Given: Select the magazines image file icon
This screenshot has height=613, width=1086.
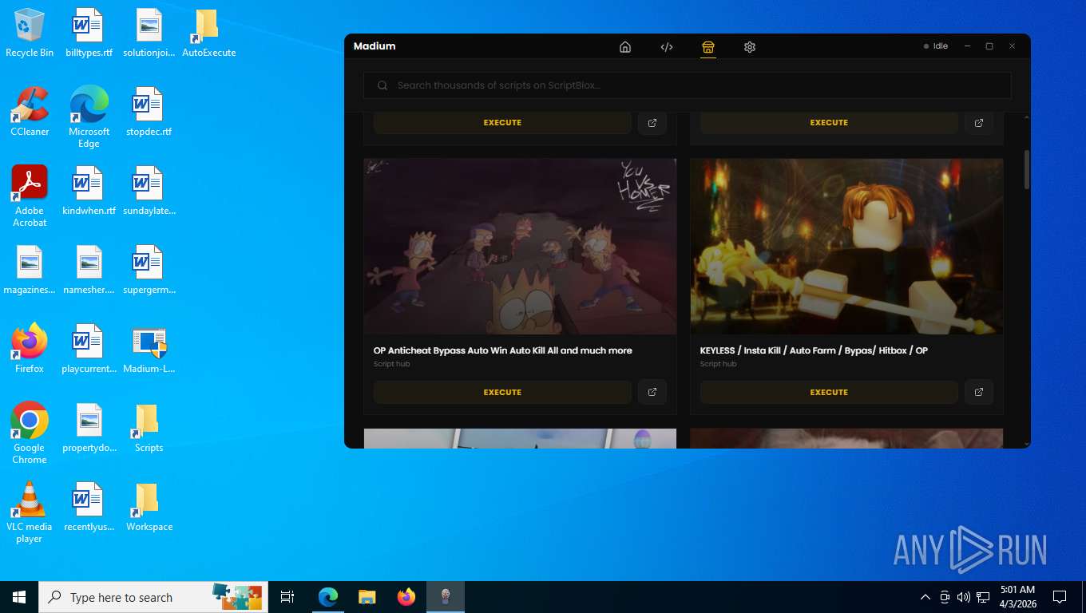Looking at the screenshot, I should pyautogui.click(x=30, y=270).
